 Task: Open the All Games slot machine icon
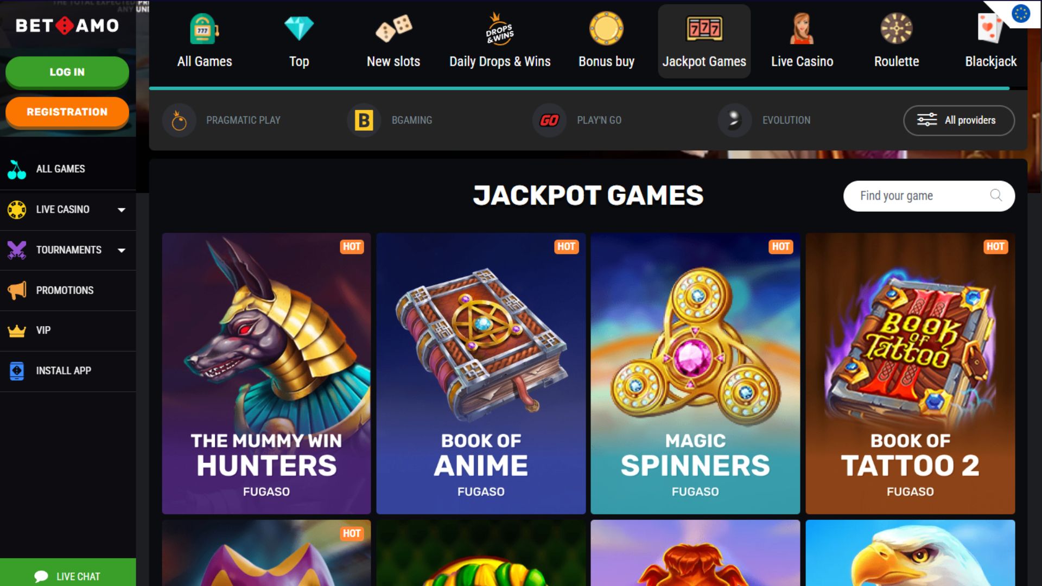204,28
